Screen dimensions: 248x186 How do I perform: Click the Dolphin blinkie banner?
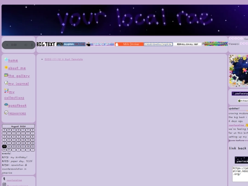71,44
